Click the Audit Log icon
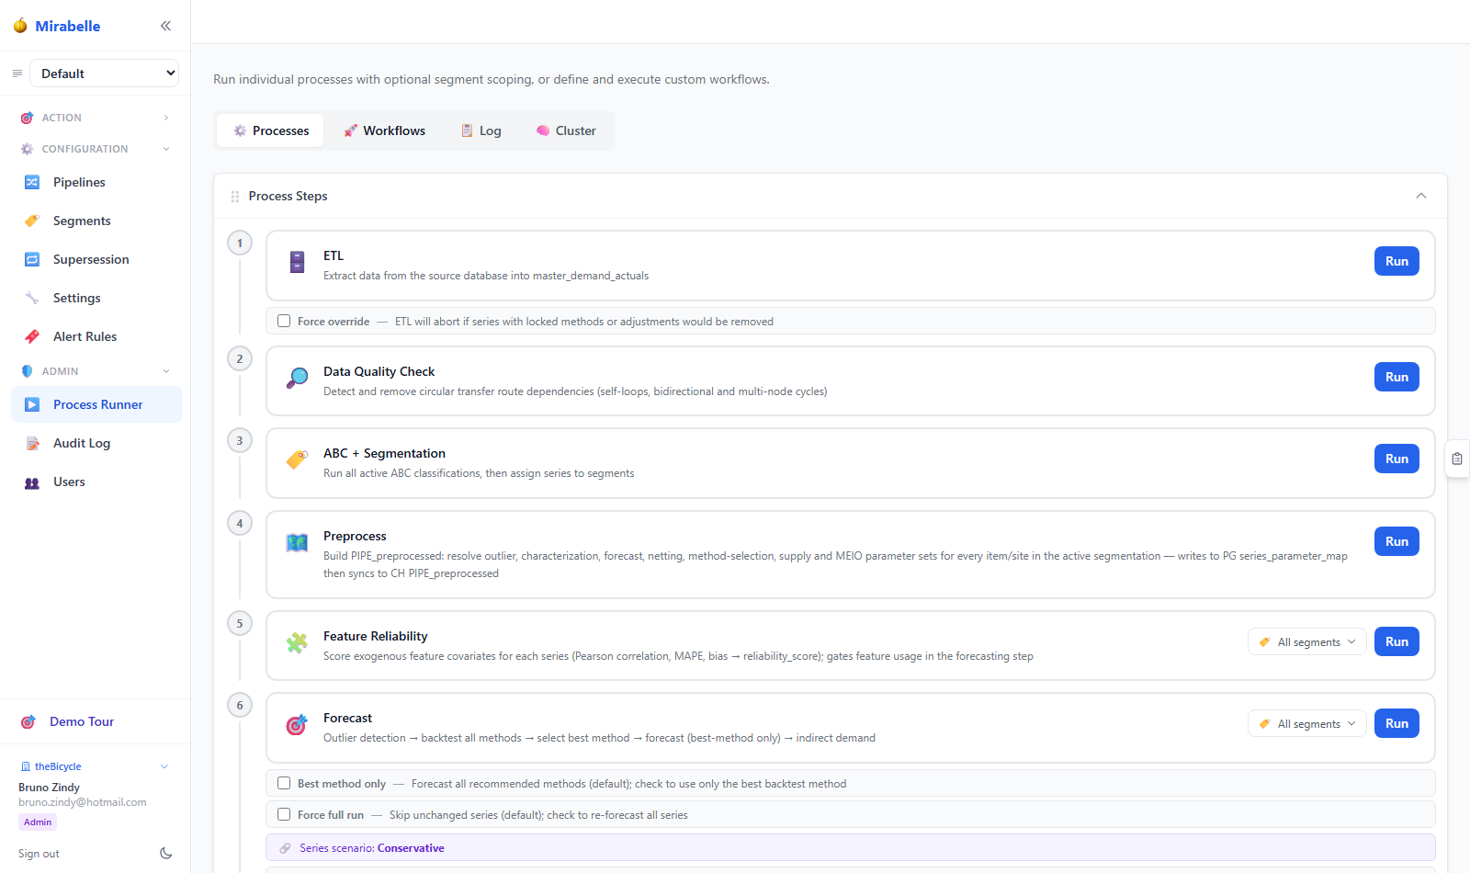This screenshot has height=873, width=1470. (x=32, y=443)
